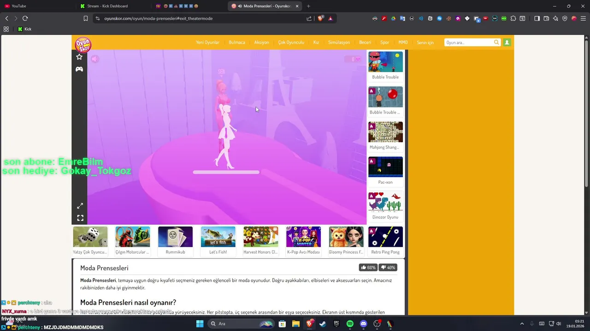The image size is (590, 331).
Task: Open MMO category
Action: [403, 42]
